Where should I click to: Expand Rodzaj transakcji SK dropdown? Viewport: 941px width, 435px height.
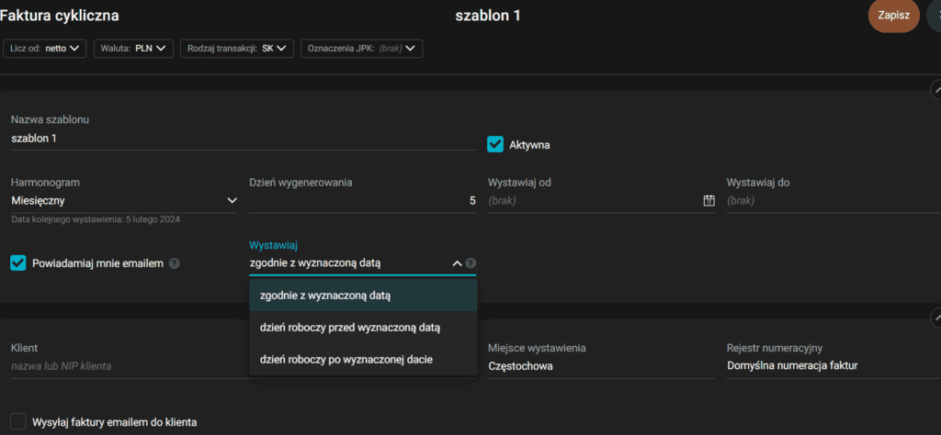coord(236,48)
